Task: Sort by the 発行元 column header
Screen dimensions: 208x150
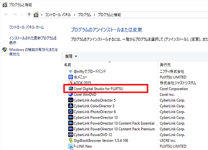Action: click(x=165, y=65)
